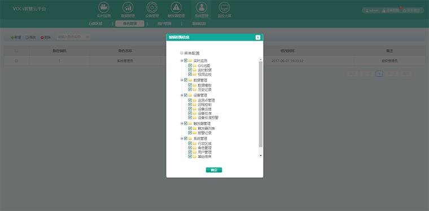
Task: Open 实时监测 camera icon in top navigation
Action: point(104,7)
